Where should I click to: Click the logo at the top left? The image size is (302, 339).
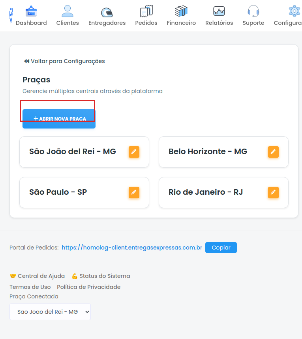(11, 15)
